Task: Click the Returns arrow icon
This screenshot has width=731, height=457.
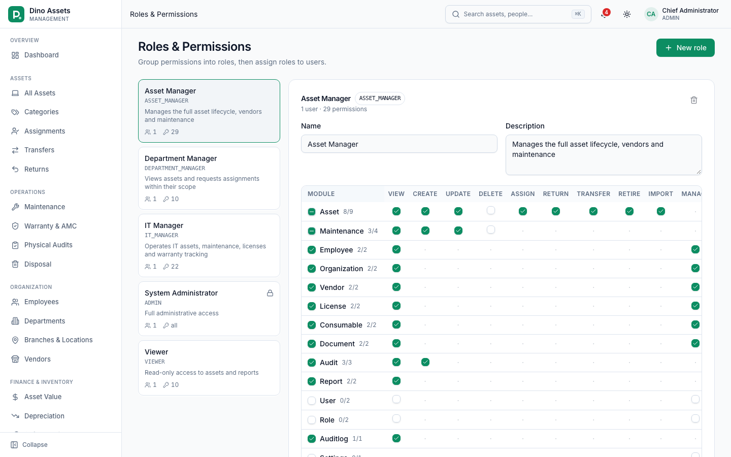Action: (15, 170)
